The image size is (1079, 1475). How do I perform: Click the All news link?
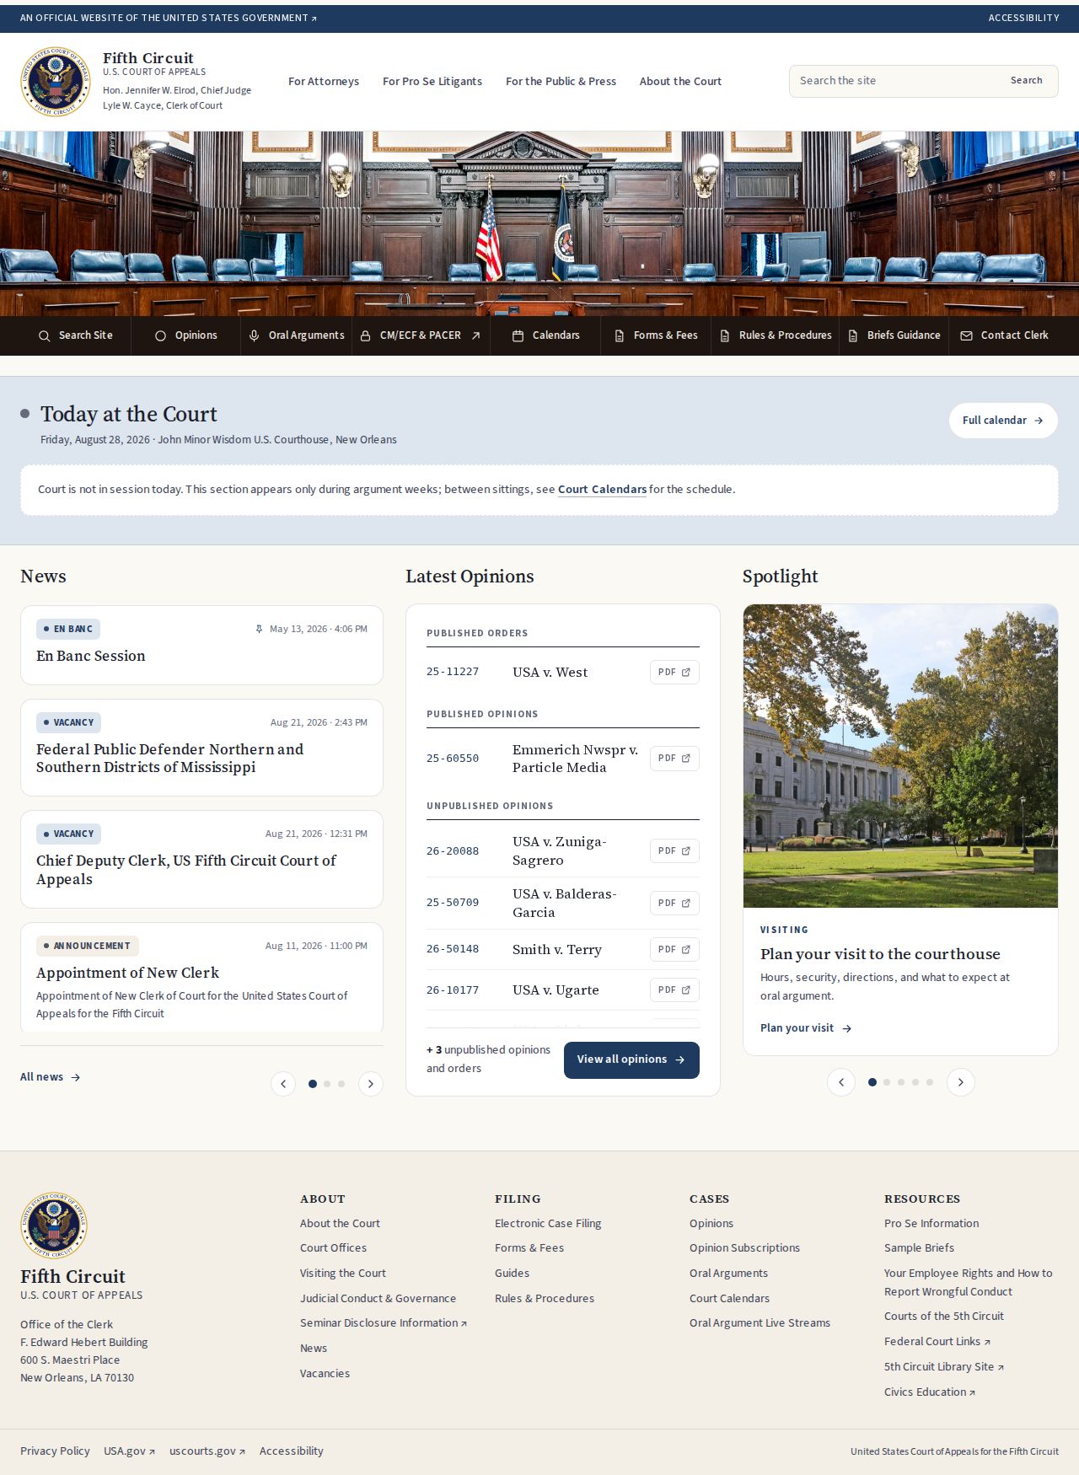click(x=51, y=1077)
